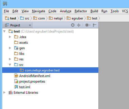Hide the Project panel with hide icon
Image resolution: width=129 pixels, height=109 pixels.
(x=94, y=25)
